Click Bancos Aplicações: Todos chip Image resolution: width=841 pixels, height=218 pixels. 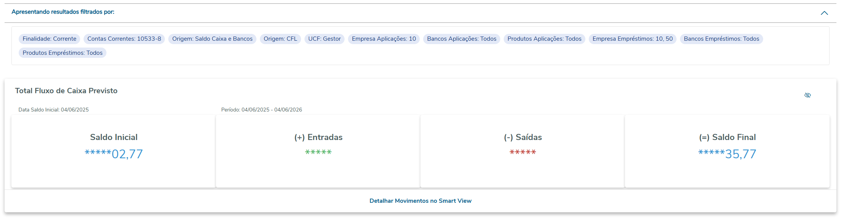coord(462,39)
